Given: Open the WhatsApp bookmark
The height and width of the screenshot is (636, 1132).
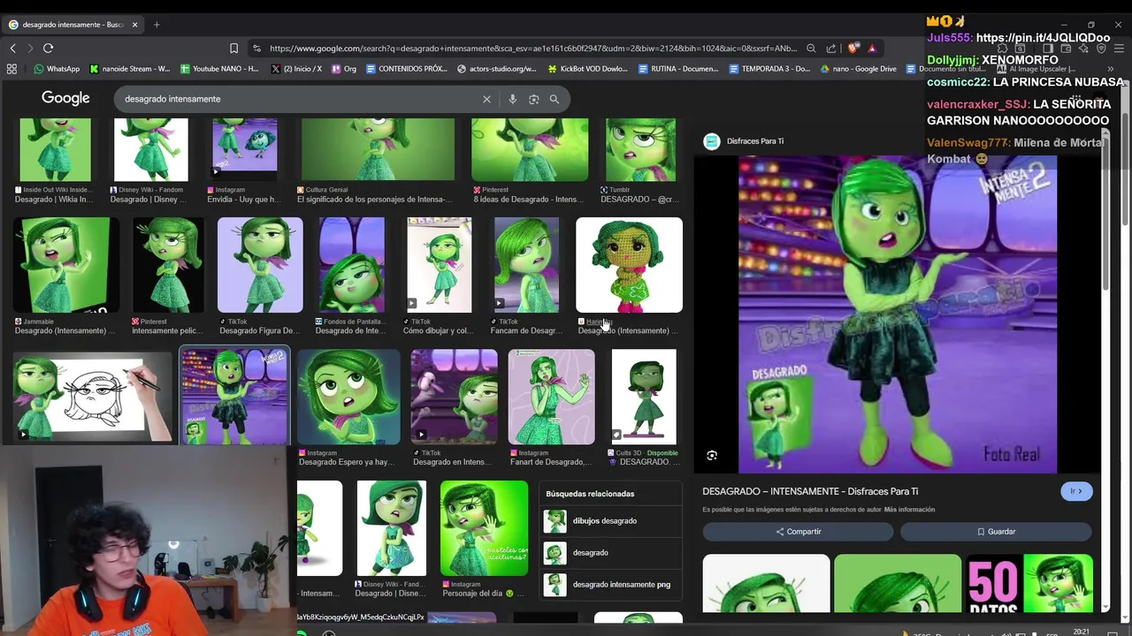Looking at the screenshot, I should [x=57, y=69].
